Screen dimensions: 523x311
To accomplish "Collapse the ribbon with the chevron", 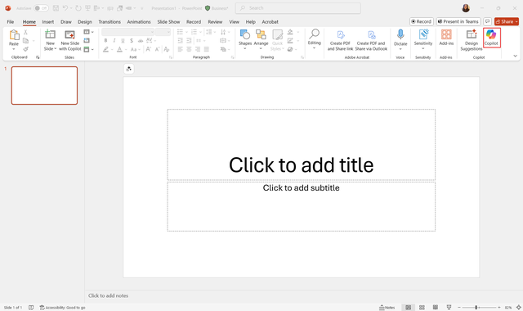I will (x=516, y=56).
